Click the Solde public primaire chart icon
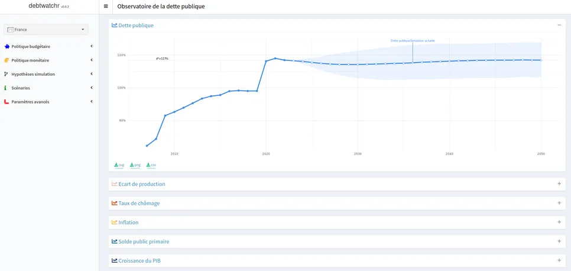Image resolution: width=571 pixels, height=271 pixels. pos(114,241)
